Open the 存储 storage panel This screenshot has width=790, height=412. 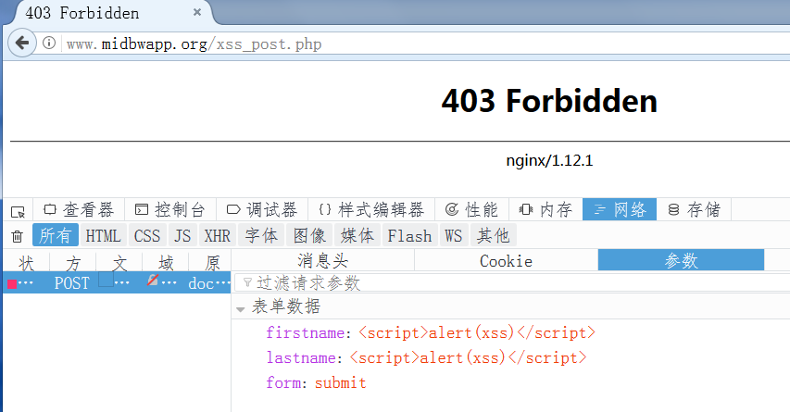[x=694, y=209]
